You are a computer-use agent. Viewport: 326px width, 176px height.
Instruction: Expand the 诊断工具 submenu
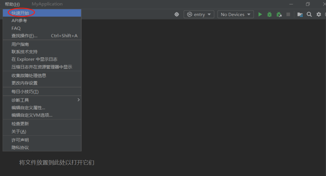point(42,100)
